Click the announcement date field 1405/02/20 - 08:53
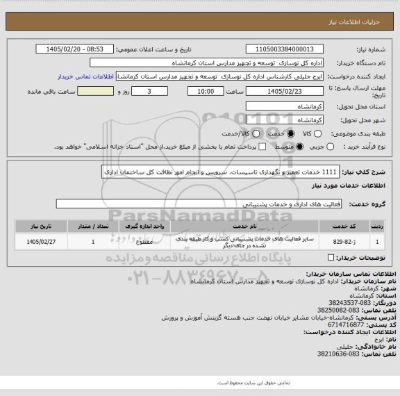Image resolution: width=400 pixels, height=396 pixels. pos(75,49)
